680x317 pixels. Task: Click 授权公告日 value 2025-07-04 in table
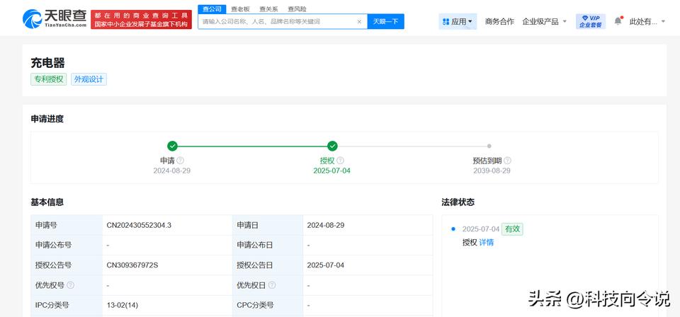[x=326, y=265]
